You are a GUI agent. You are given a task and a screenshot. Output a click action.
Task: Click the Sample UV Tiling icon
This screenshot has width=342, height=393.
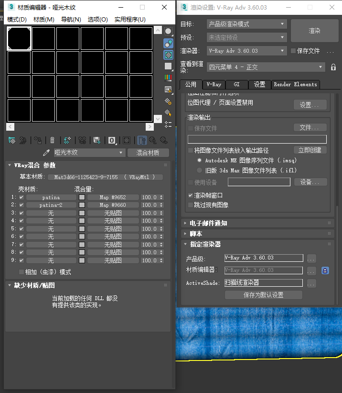coord(169,67)
